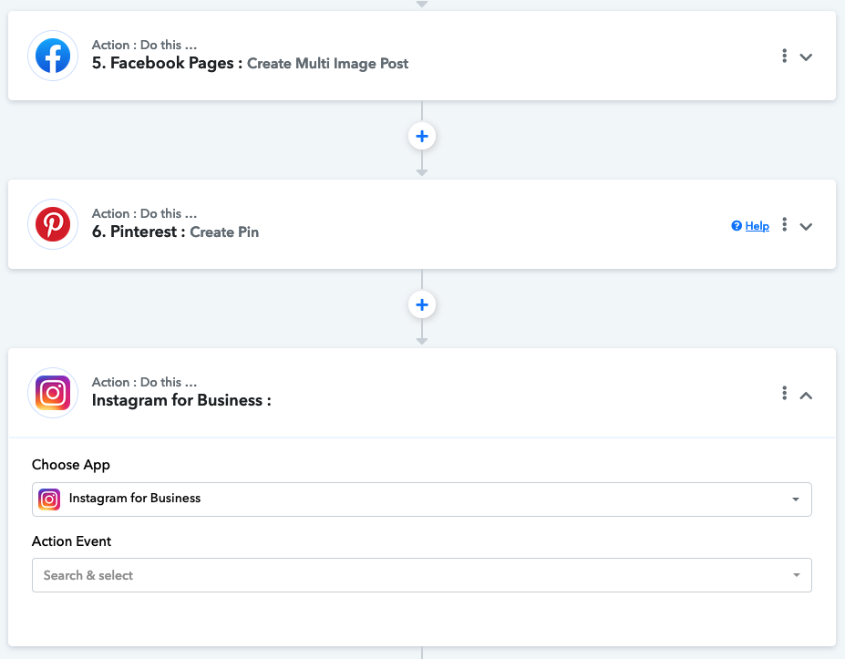This screenshot has height=659, width=845.
Task: Add step after Facebook Pages with plus
Action: [x=422, y=137]
